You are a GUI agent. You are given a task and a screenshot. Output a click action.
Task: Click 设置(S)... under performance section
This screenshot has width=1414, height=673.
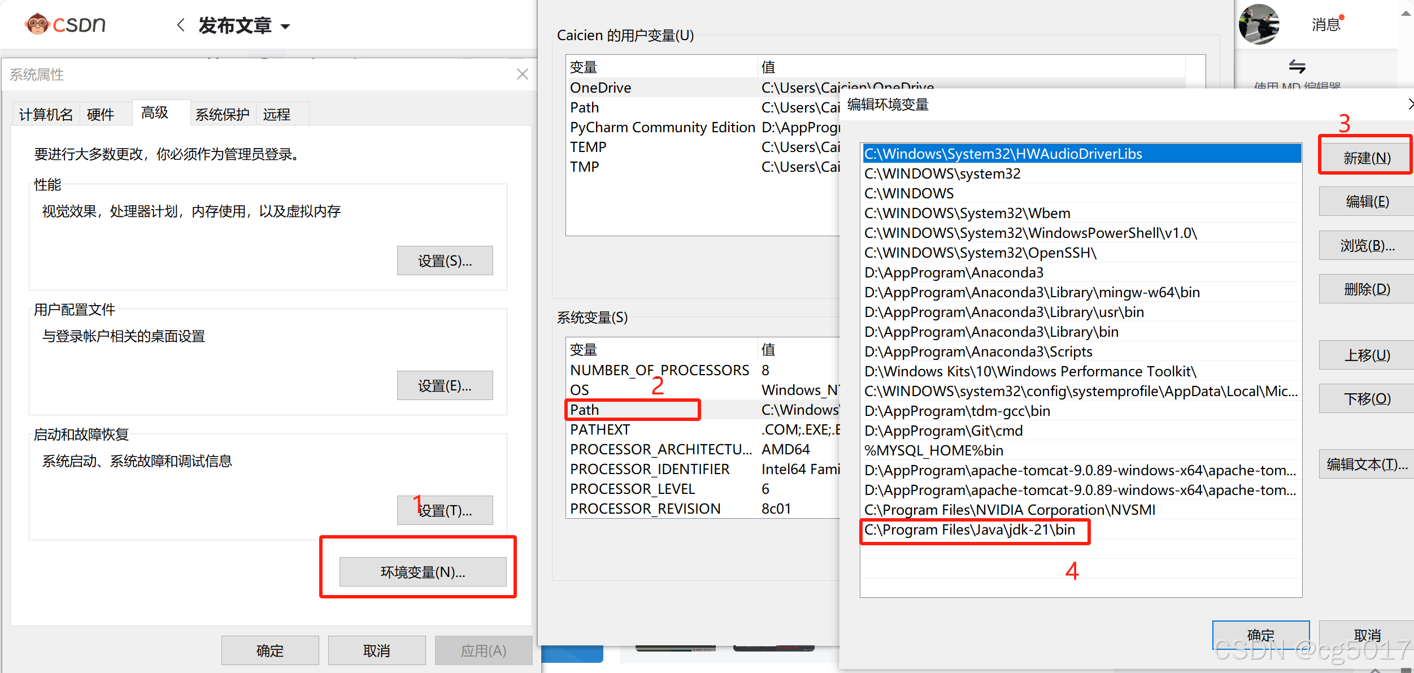tap(445, 260)
